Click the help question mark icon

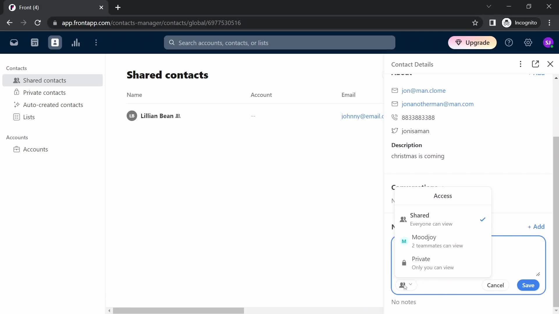tap(509, 42)
